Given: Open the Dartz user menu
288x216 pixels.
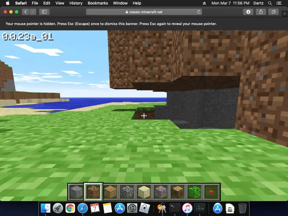Looking at the screenshot, I should [x=258, y=3].
